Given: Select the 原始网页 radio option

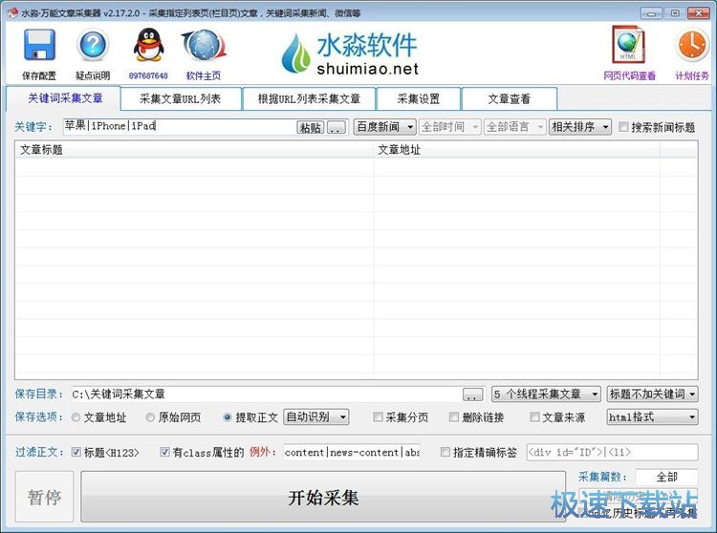Looking at the screenshot, I should click(x=150, y=417).
